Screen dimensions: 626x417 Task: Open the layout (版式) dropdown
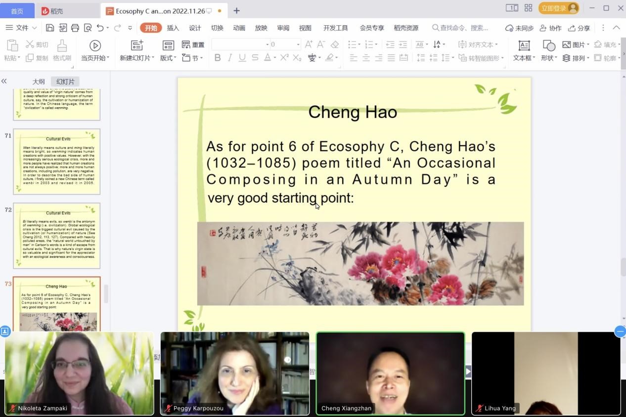168,58
